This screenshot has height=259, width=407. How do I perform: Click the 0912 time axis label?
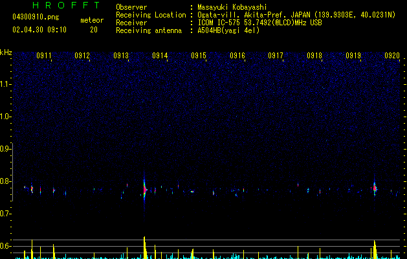click(x=82, y=56)
